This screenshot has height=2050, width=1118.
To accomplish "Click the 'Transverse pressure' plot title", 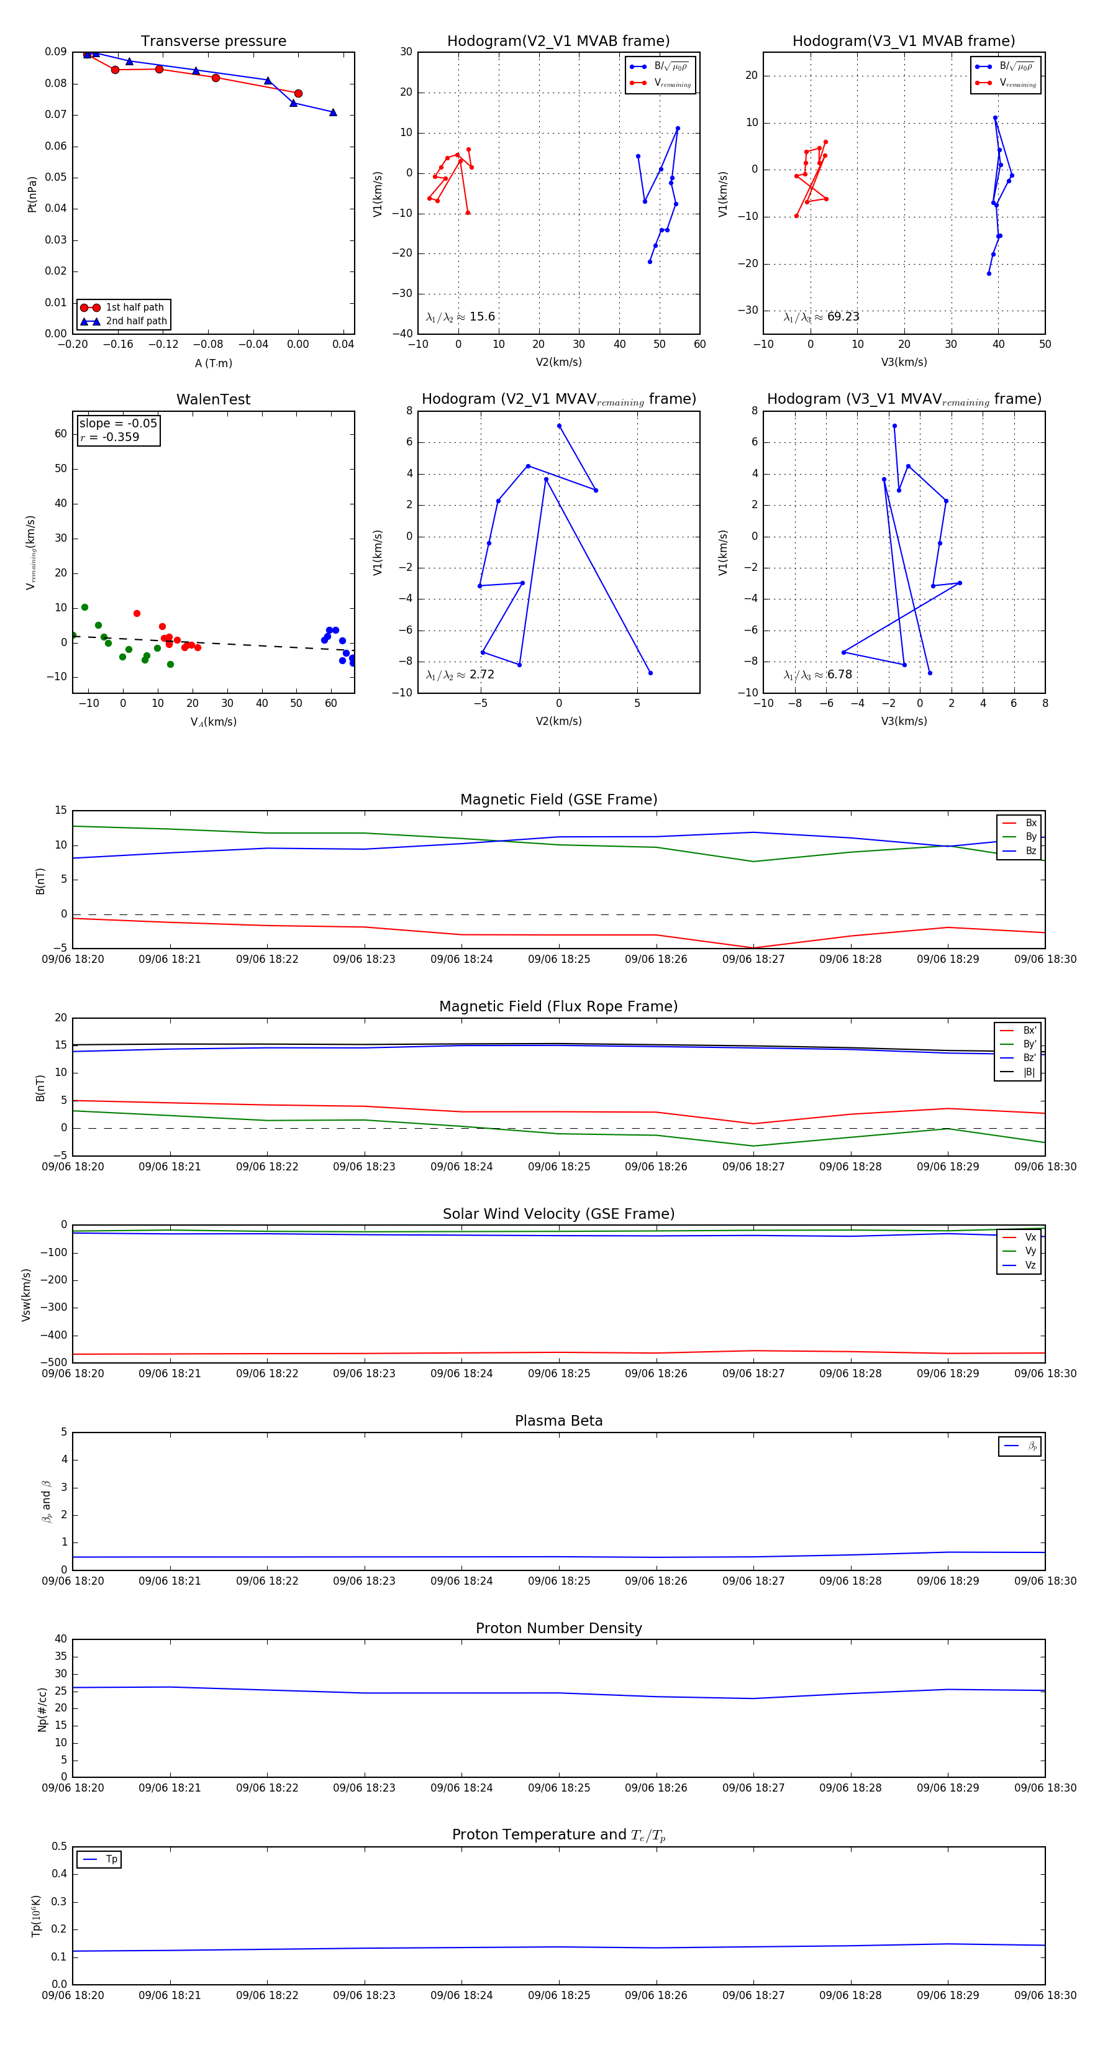I will pyautogui.click(x=213, y=42).
